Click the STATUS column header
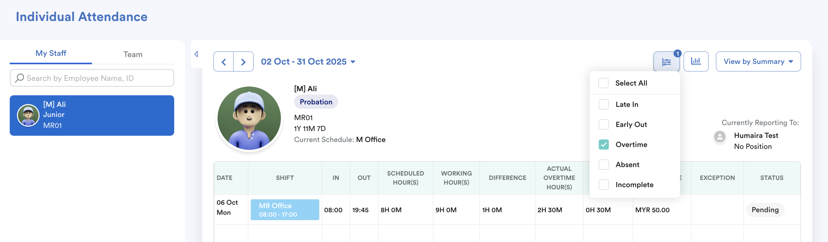The width and height of the screenshot is (828, 242). [x=772, y=178]
